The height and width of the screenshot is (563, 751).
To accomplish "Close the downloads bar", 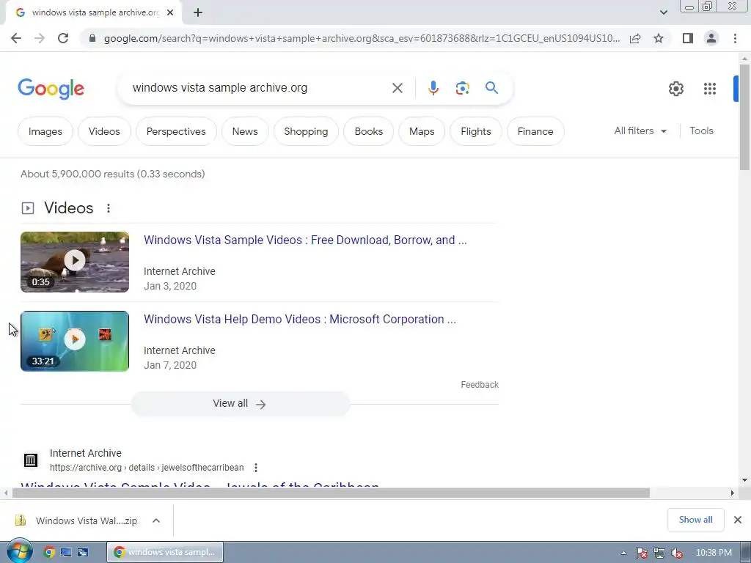I will (738, 520).
